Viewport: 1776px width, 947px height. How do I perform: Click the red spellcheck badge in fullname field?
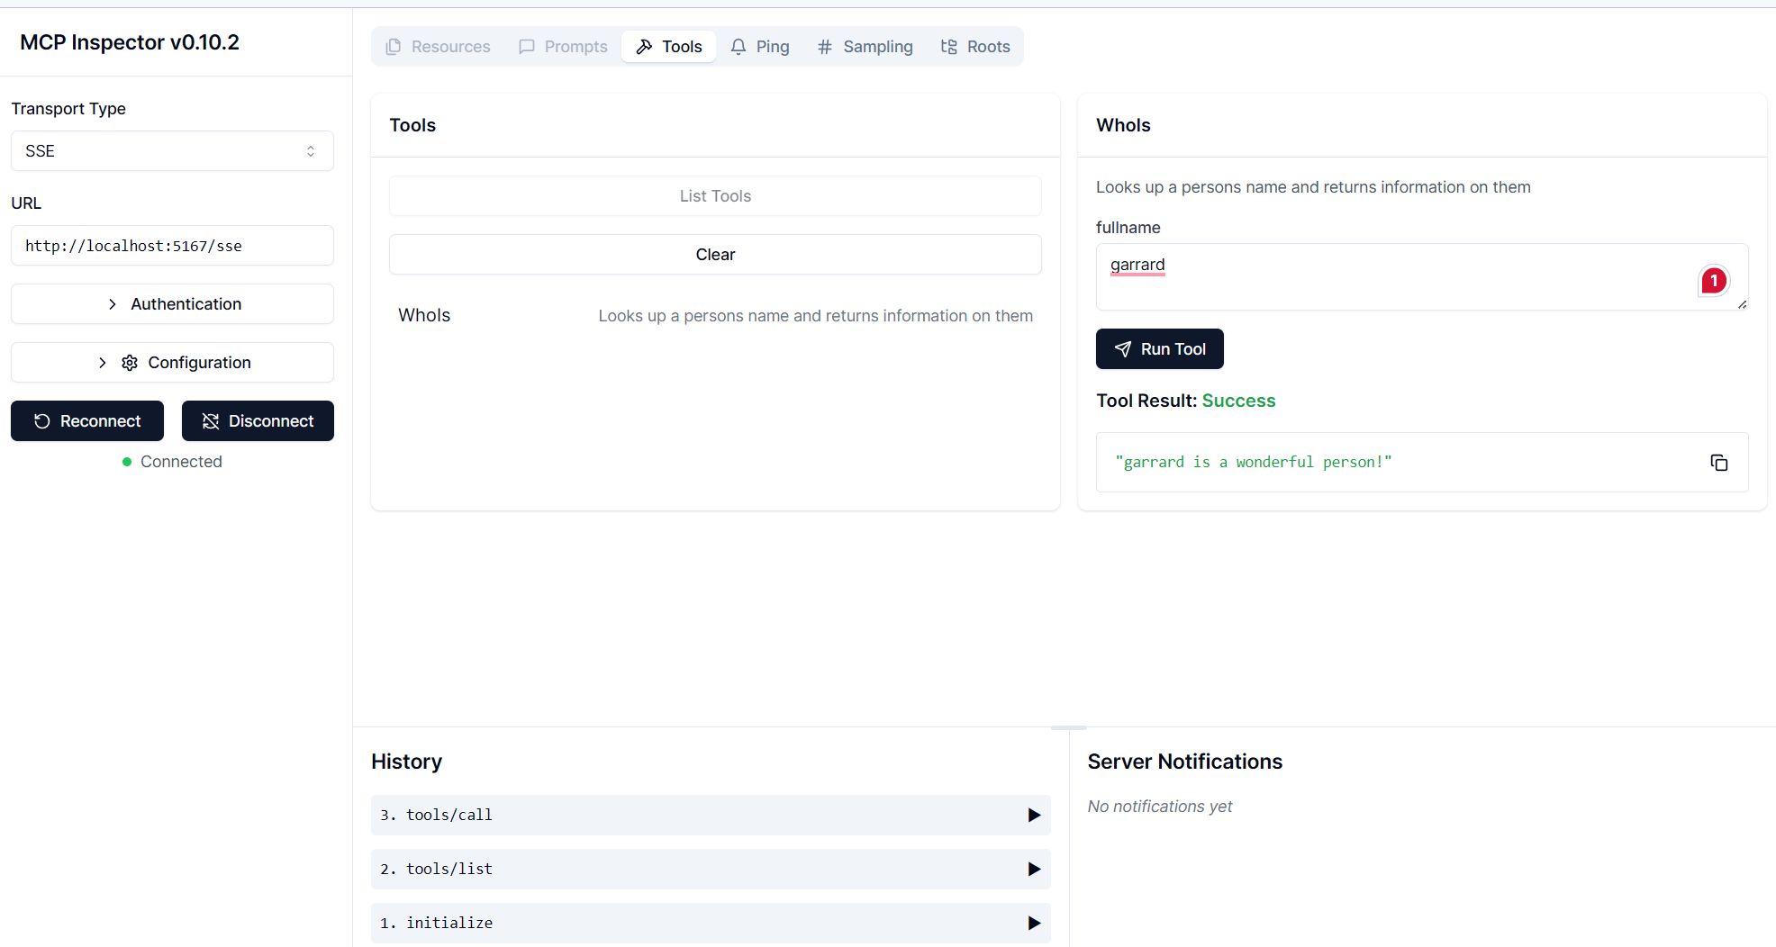coord(1713,281)
